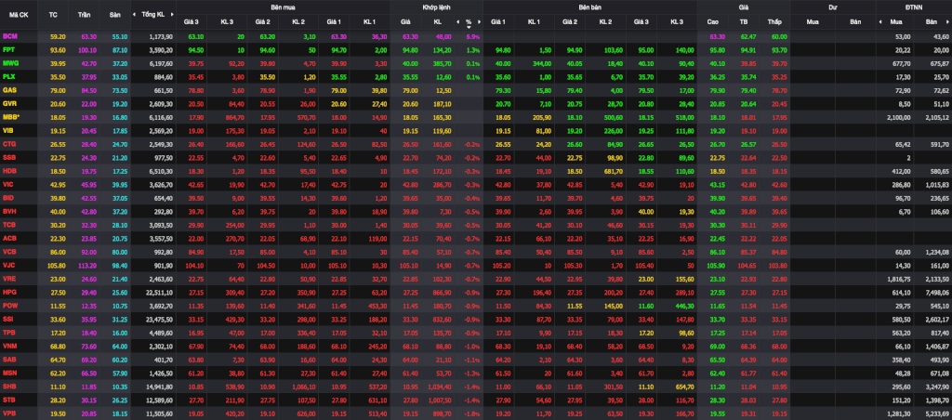The image size is (952, 420).
Task: Click the Cao price column header
Action: (713, 22)
